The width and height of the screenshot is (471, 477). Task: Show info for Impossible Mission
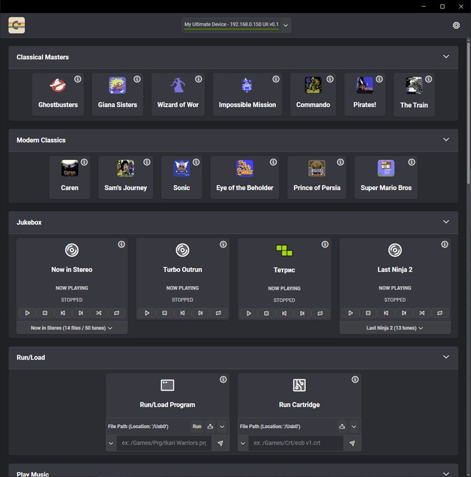[276, 79]
